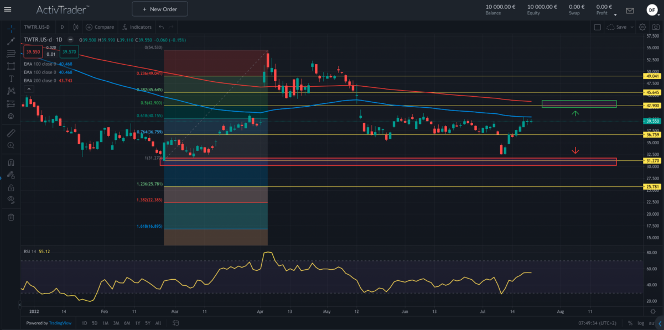Select the 3M time range
This screenshot has width=664, height=330.
(116, 323)
